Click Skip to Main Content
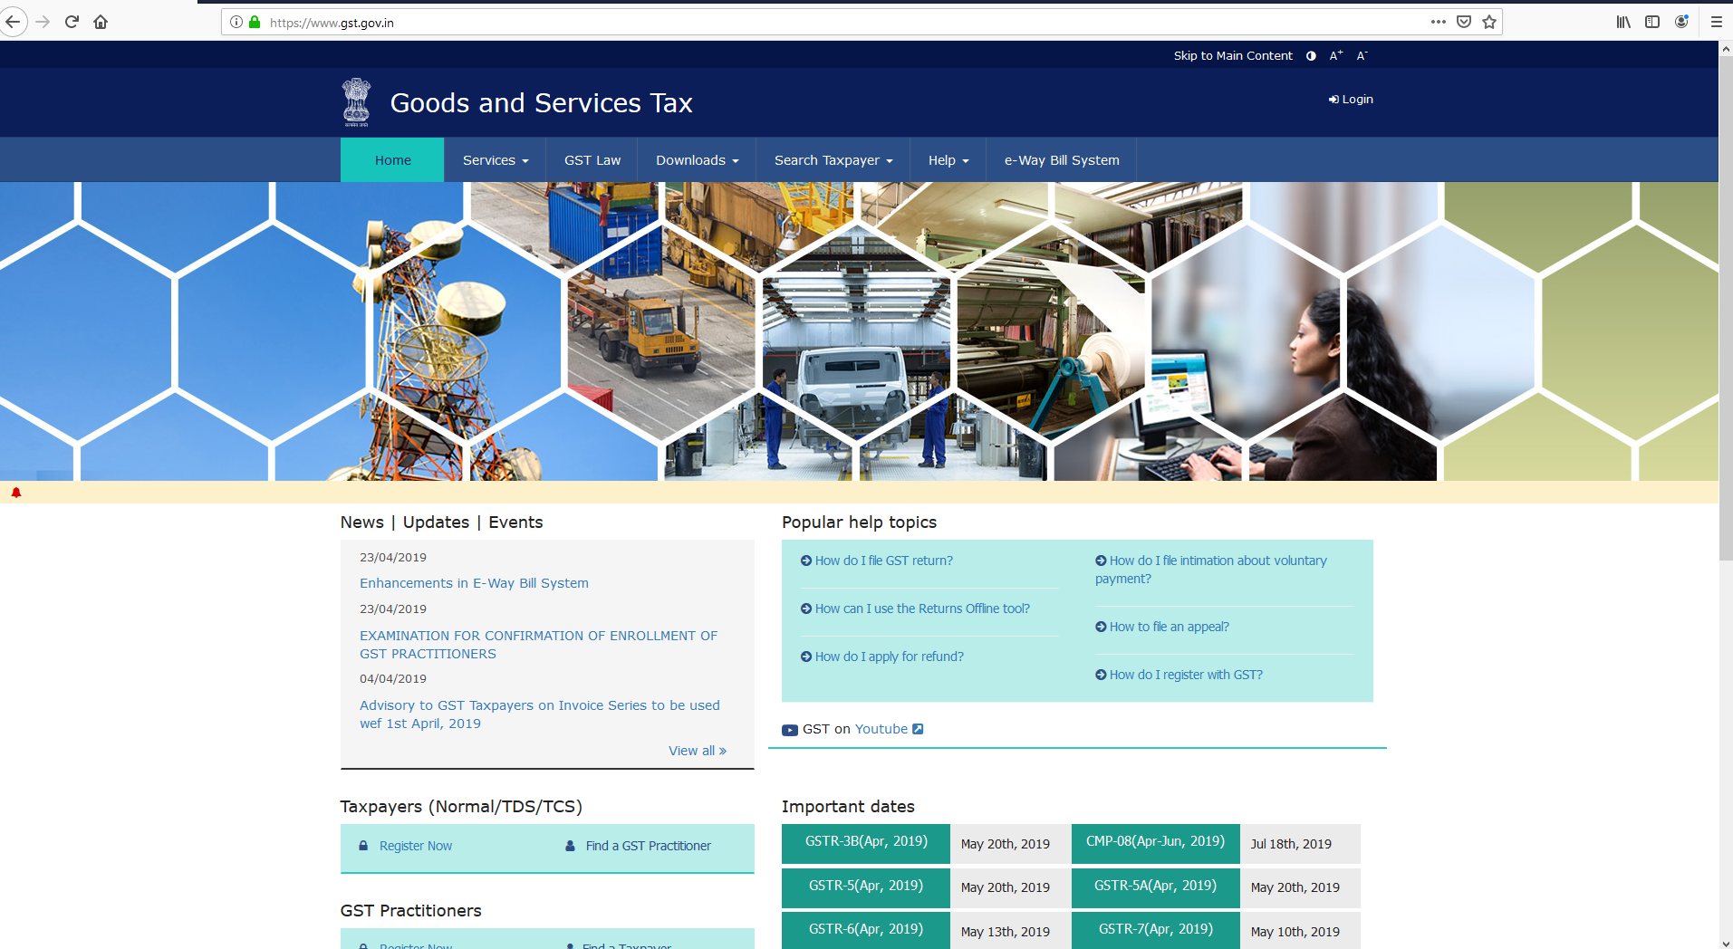1733x949 pixels. 1233,56
